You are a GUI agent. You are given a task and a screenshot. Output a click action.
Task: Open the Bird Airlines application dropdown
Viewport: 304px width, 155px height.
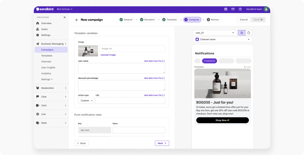65,9
